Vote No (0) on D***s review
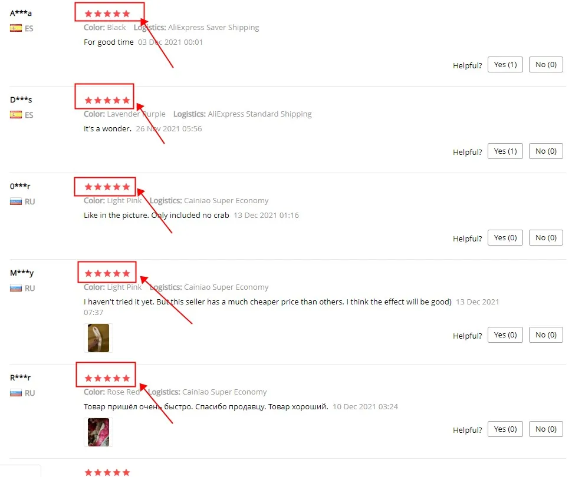The height and width of the screenshot is (477, 572). pyautogui.click(x=545, y=151)
